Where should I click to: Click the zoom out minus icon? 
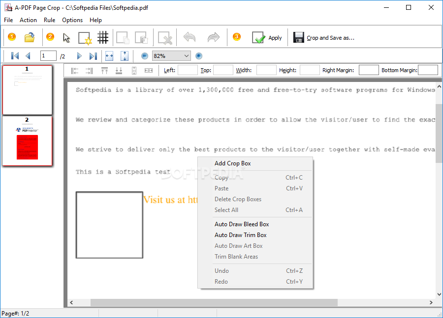[145, 56]
